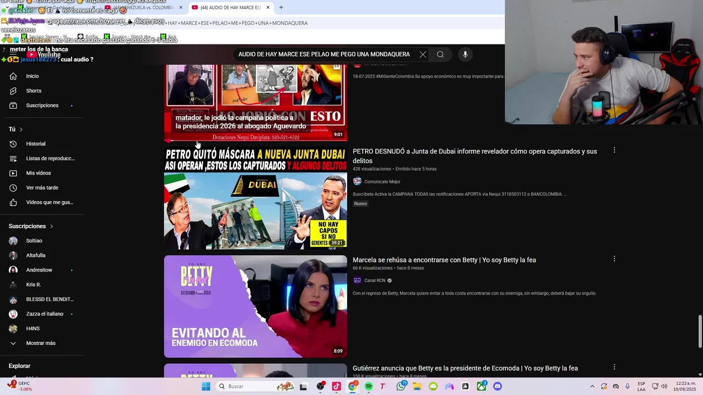The height and width of the screenshot is (395, 703).
Task: Expand the Tú section chevron
Action: pos(21,129)
